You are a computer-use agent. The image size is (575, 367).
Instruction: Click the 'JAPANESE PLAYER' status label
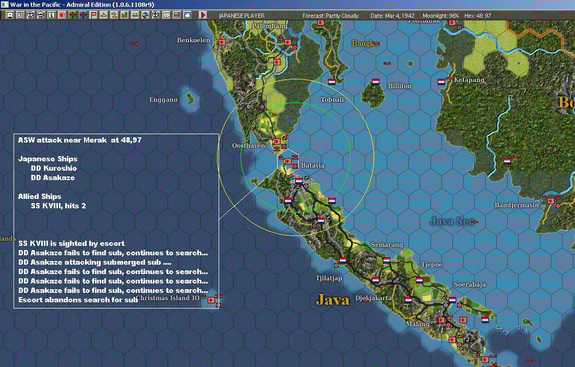pos(242,16)
